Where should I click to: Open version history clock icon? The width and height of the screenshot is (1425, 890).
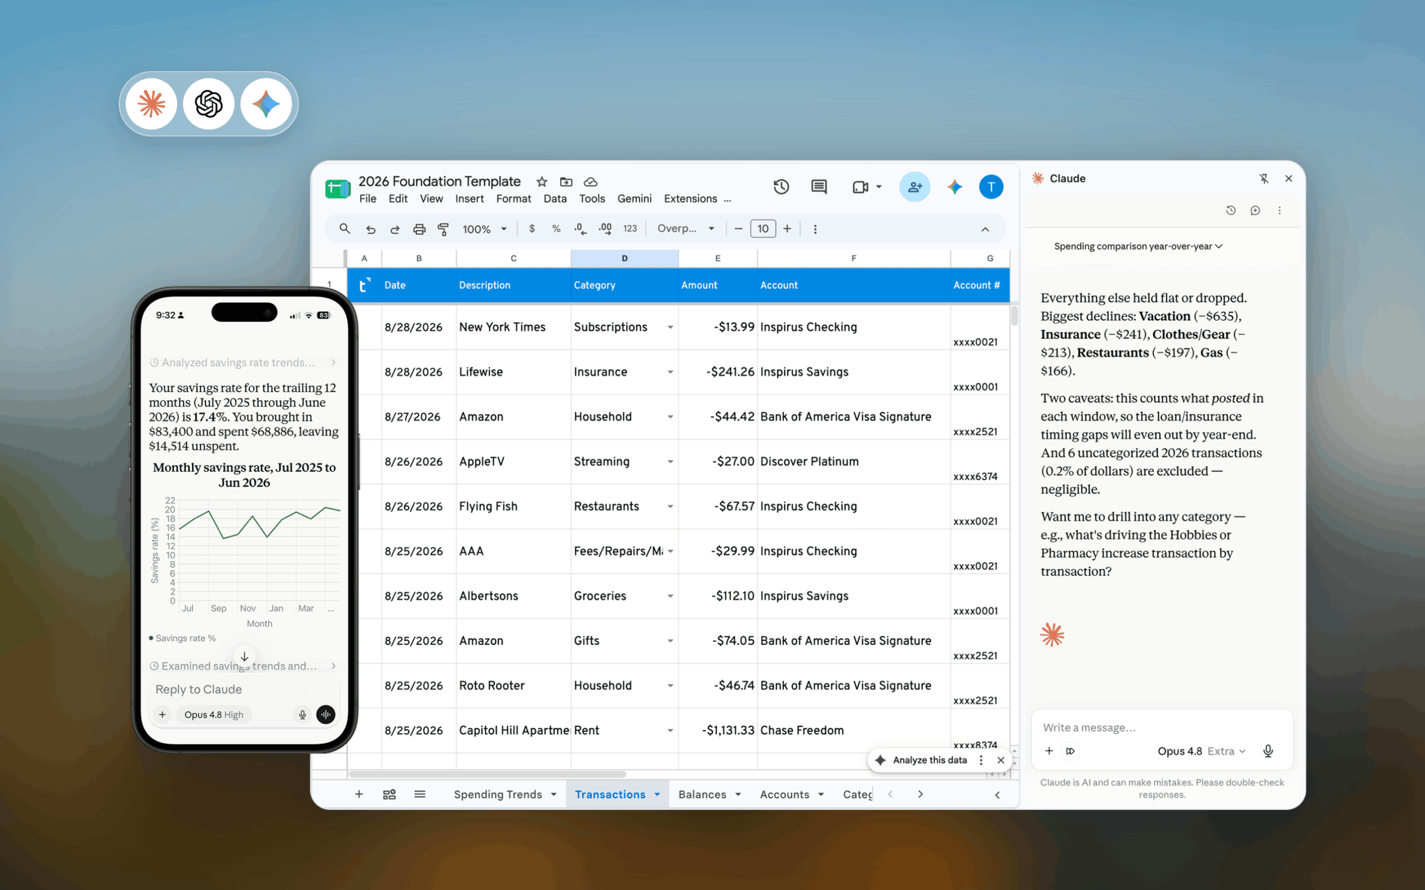(782, 186)
